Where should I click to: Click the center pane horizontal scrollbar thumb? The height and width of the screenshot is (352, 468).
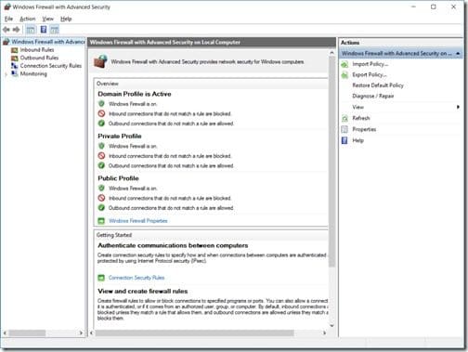coord(194,333)
